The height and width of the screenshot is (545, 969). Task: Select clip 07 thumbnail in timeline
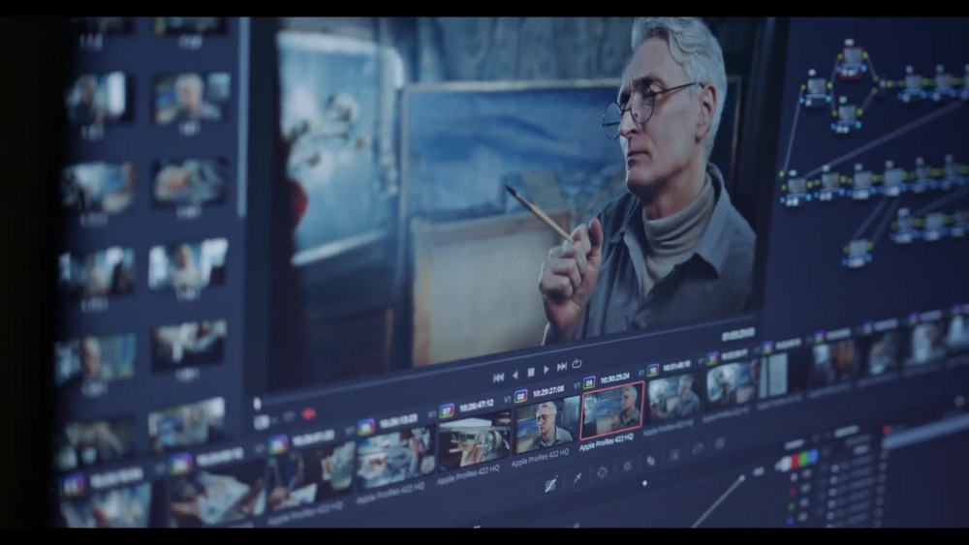pyautogui.click(x=475, y=442)
